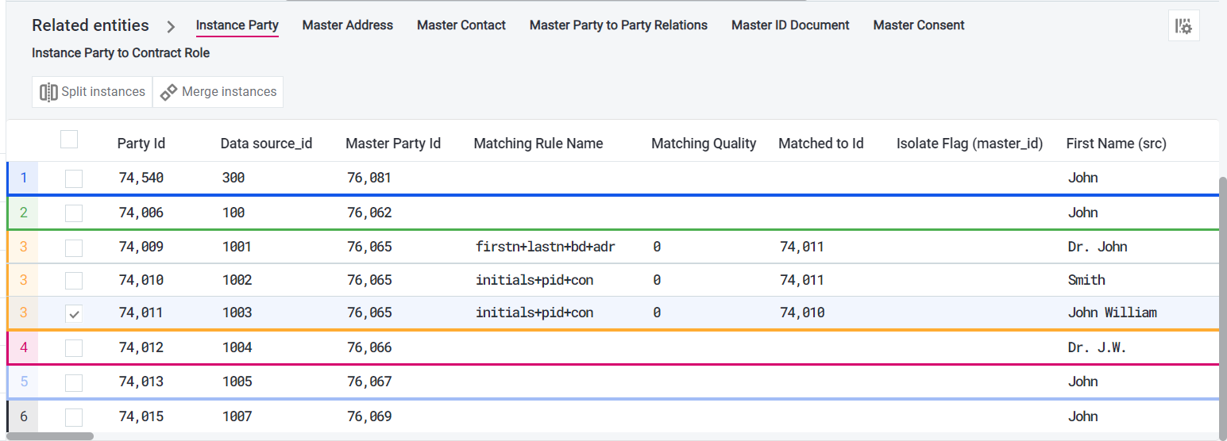This screenshot has height=441, width=1227.
Task: Sort by the Matching Rule Name column
Action: pos(538,144)
